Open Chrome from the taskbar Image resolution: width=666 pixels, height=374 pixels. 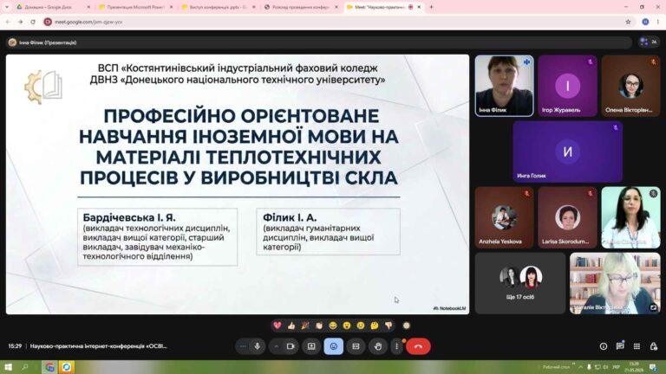[x=49, y=367]
